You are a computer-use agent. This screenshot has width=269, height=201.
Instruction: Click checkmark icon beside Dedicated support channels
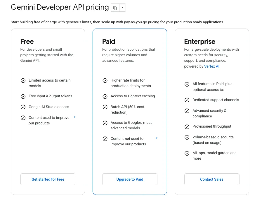click(187, 100)
